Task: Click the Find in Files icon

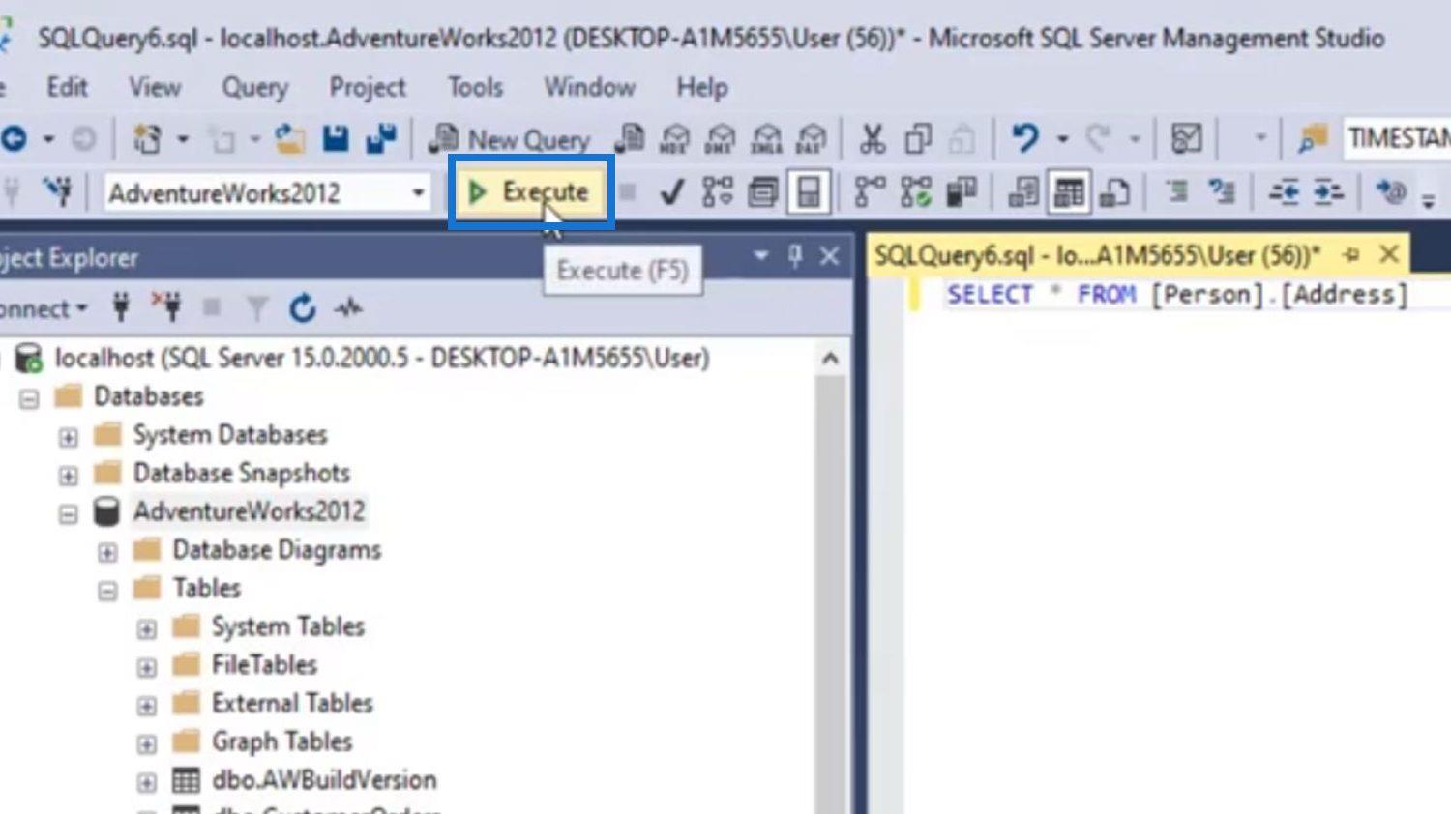Action: tap(1314, 139)
